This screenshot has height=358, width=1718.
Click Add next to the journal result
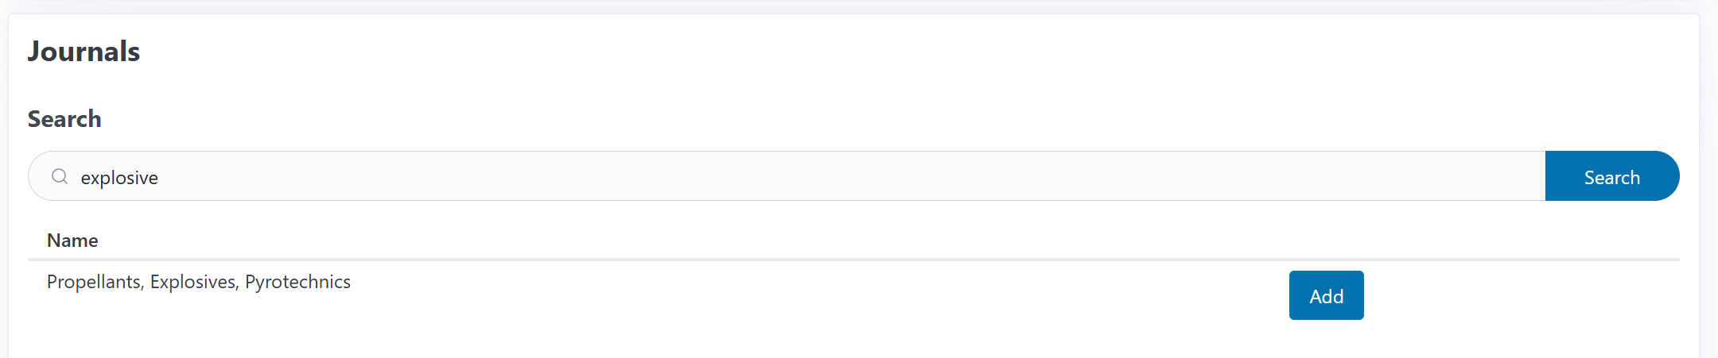(x=1326, y=295)
